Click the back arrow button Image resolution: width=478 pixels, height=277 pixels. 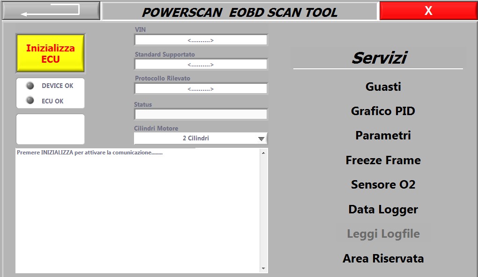(x=51, y=11)
